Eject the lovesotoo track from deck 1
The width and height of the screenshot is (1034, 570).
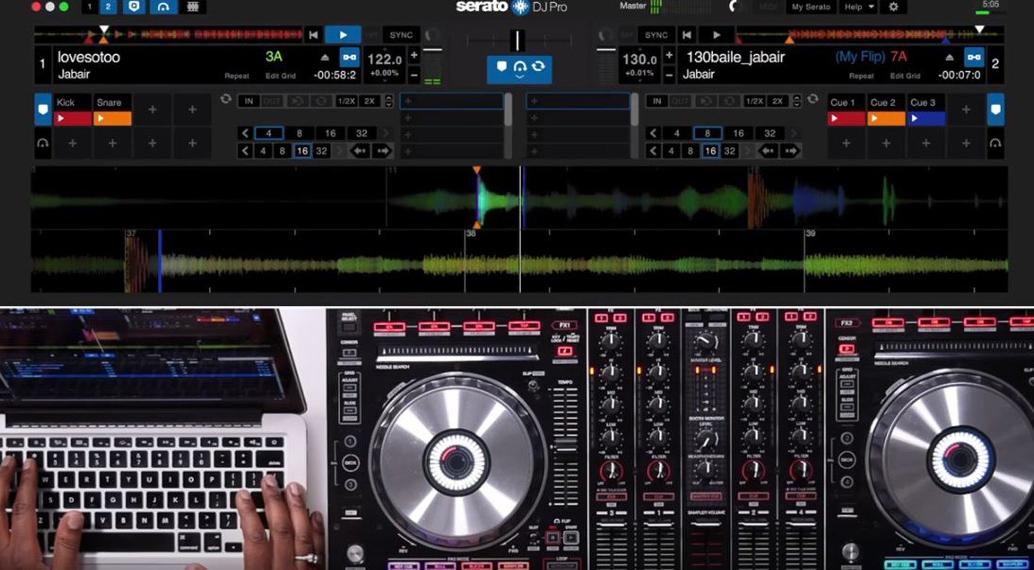(x=325, y=58)
